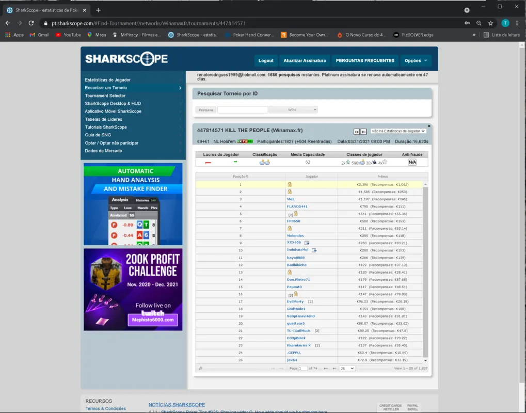Sort table by Posição column header
526x413 pixels.
coord(240,177)
